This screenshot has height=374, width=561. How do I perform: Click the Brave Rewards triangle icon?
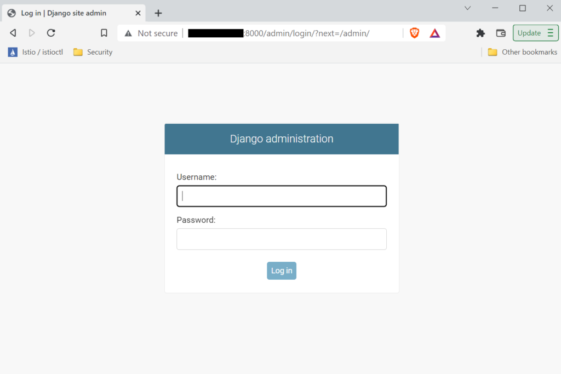(x=434, y=33)
